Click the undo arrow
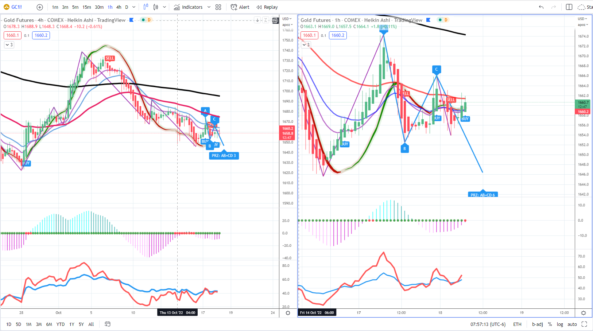The width and height of the screenshot is (593, 331). pos(541,7)
